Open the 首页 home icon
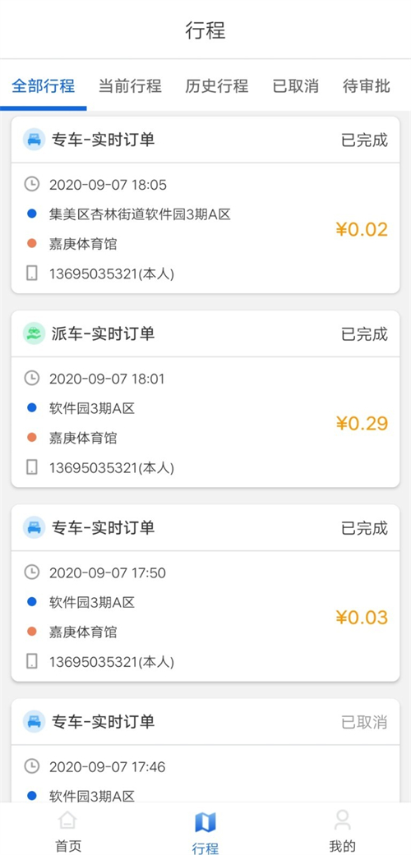Viewport: 411px width, 855px height. click(68, 821)
